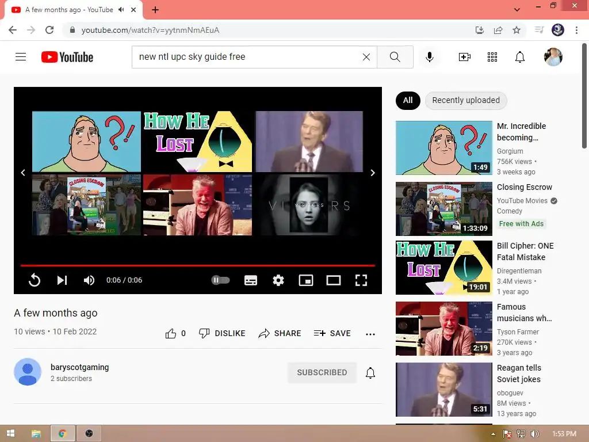This screenshot has width=589, height=442.
Task: Go back in the browser
Action: click(x=13, y=30)
